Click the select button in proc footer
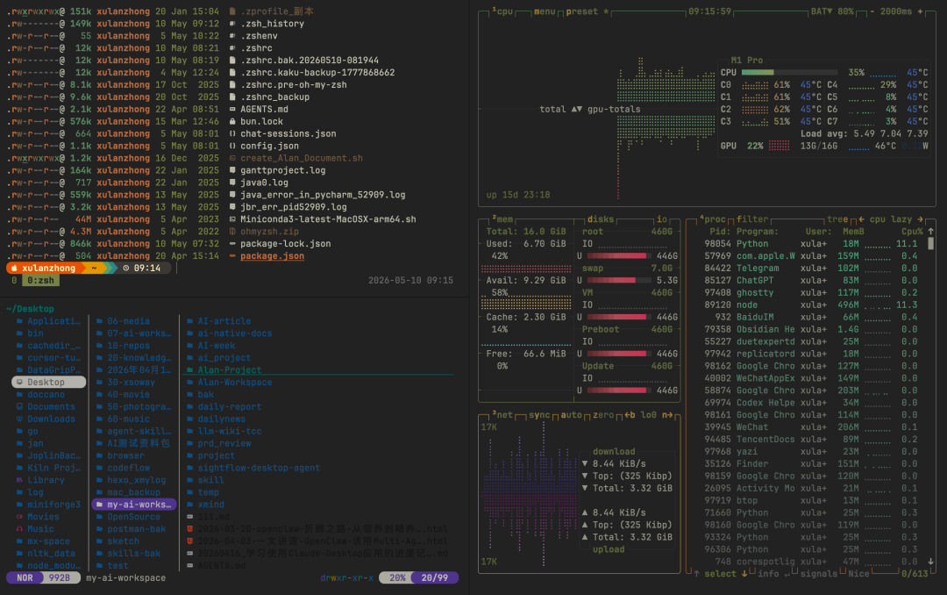This screenshot has height=595, width=947. 720,573
